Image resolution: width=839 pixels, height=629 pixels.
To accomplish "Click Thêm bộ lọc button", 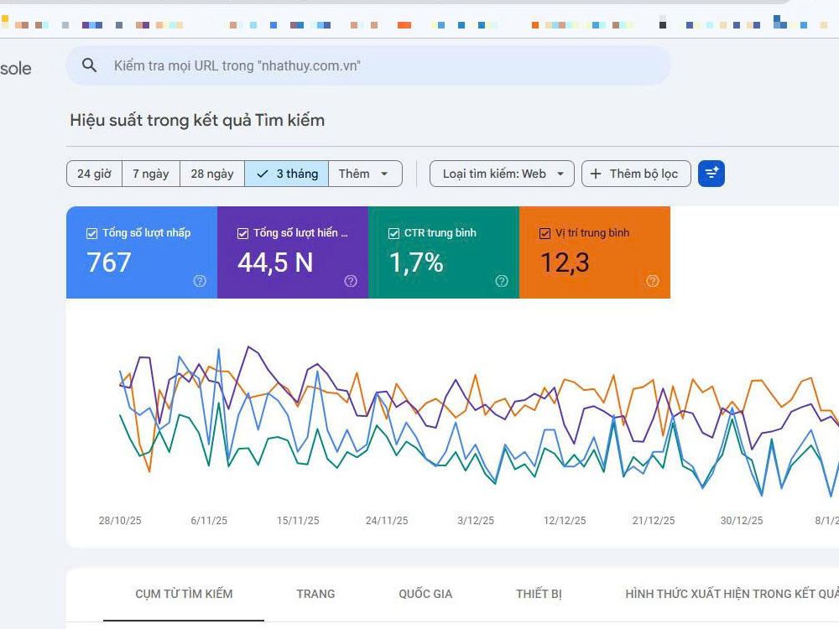I will click(x=636, y=174).
